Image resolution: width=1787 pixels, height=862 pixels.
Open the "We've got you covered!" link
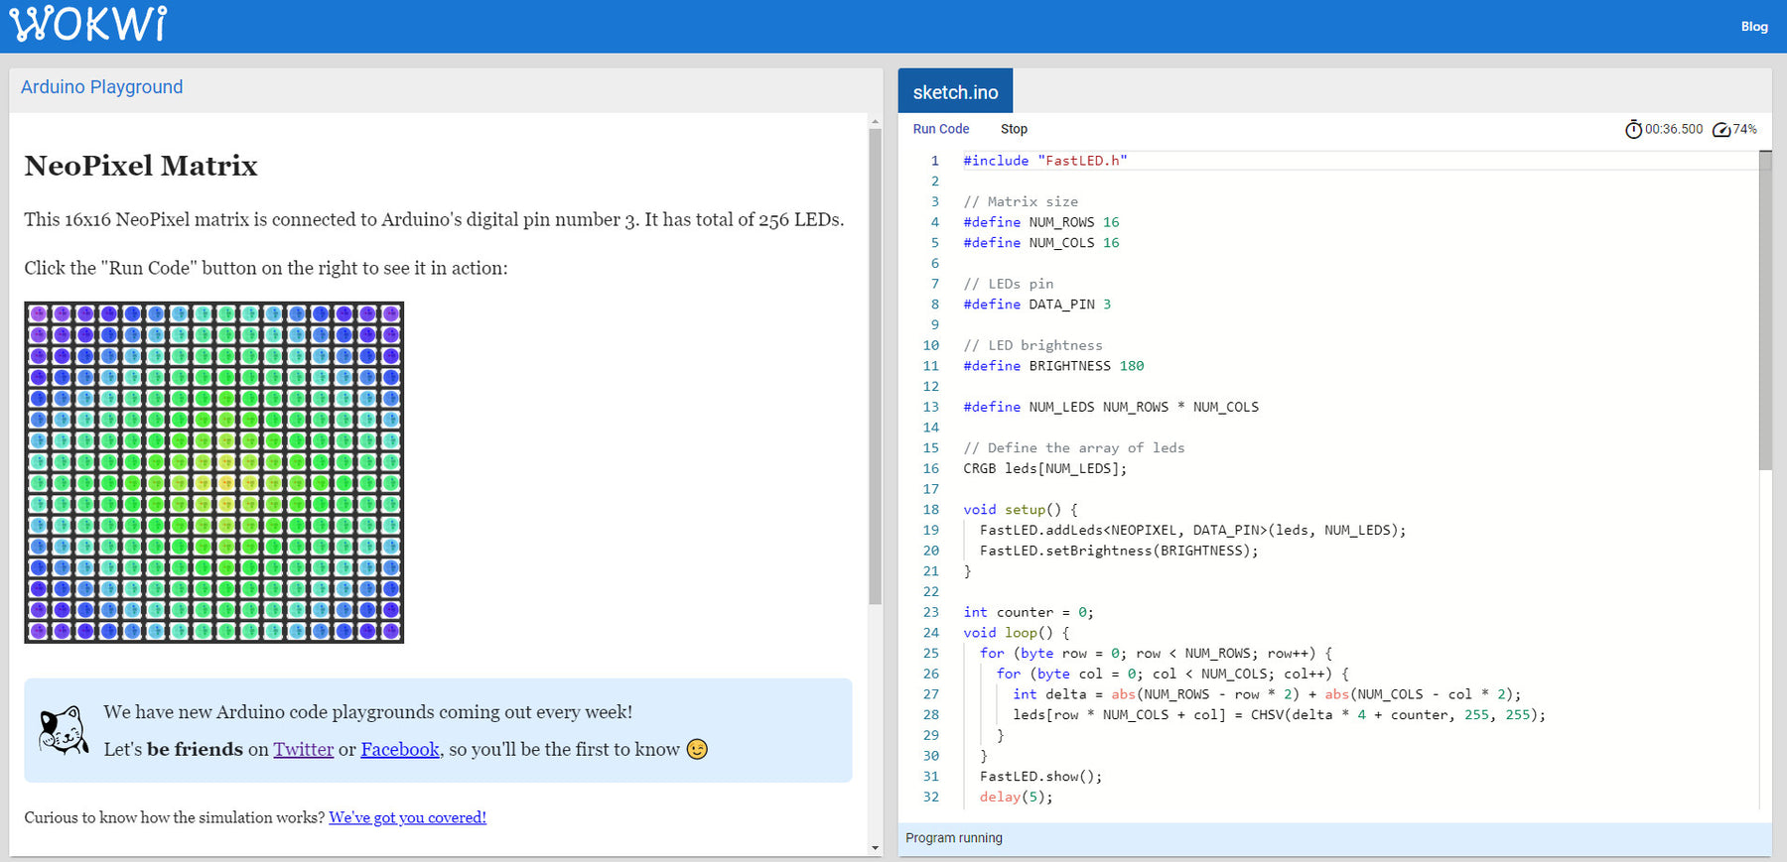tap(407, 817)
